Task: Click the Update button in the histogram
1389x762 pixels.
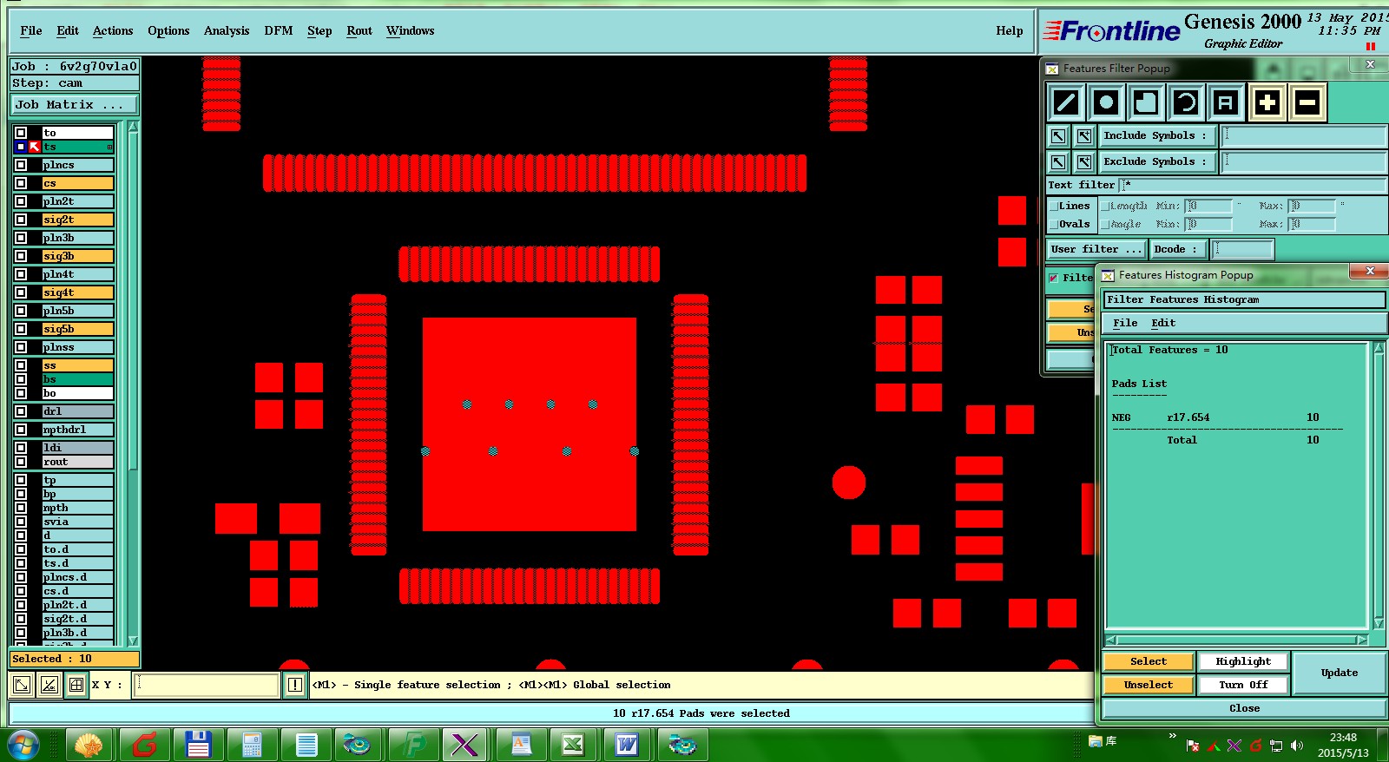Action: point(1340,673)
